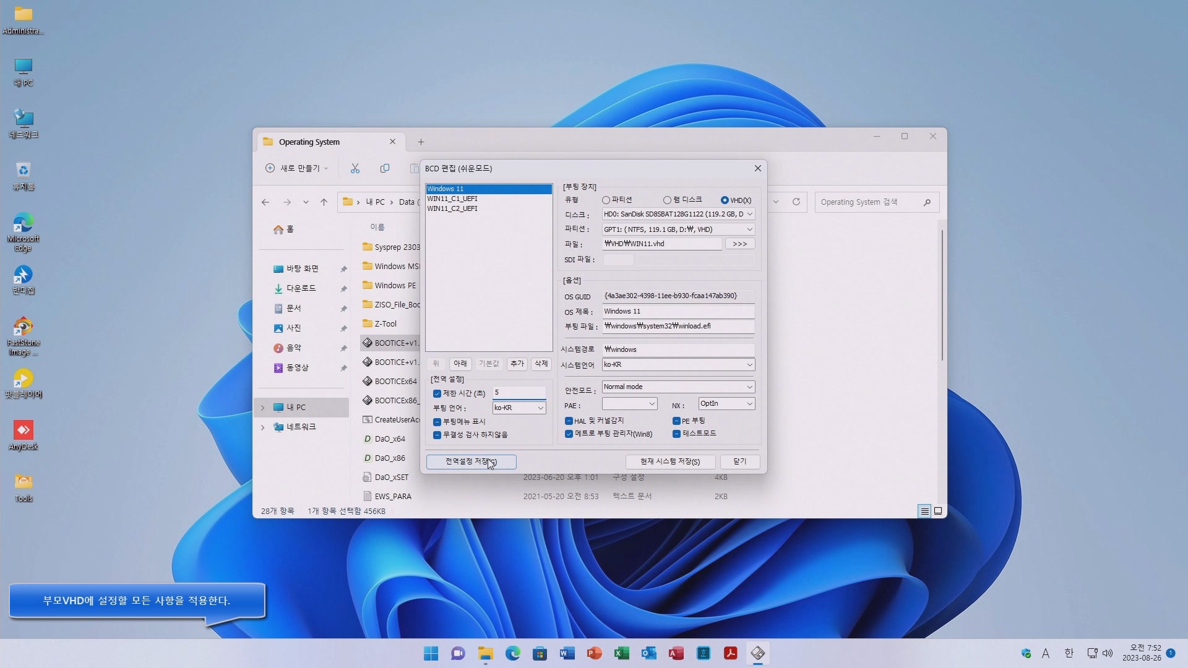Toggle the PE 부팅 checkbox
Viewport: 1188px width, 668px height.
coord(676,421)
